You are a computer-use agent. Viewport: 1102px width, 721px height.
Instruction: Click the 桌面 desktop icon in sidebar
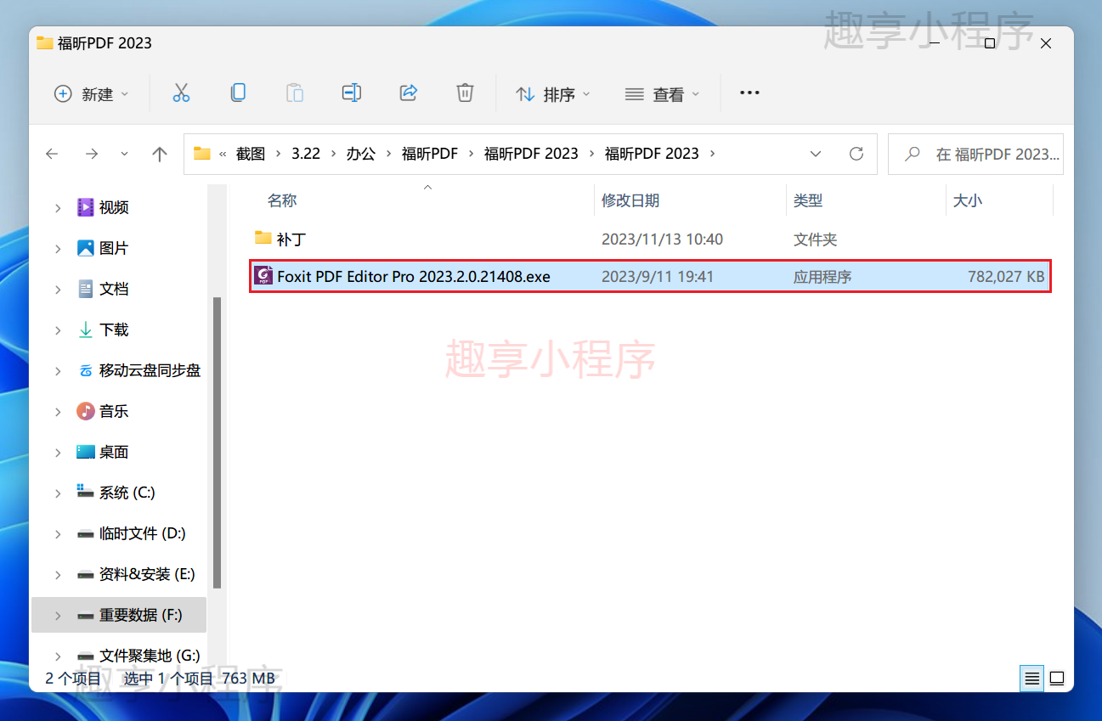click(86, 452)
